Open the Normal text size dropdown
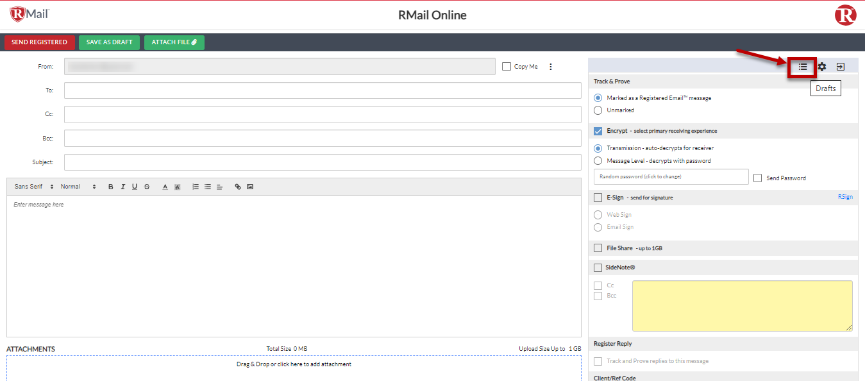The image size is (865, 381). point(78,187)
